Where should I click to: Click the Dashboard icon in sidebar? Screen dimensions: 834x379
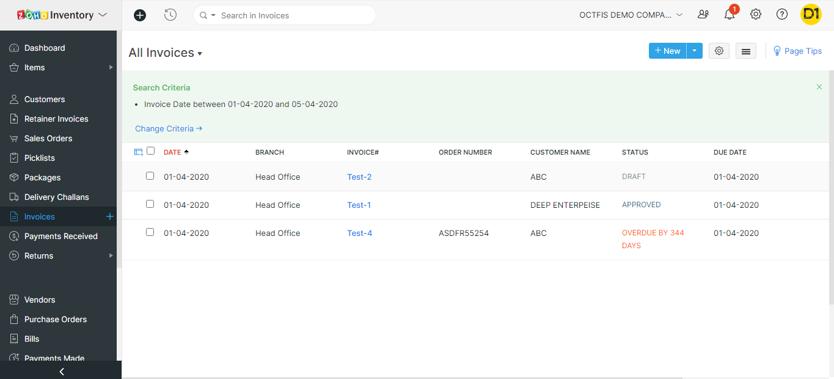pyautogui.click(x=14, y=48)
